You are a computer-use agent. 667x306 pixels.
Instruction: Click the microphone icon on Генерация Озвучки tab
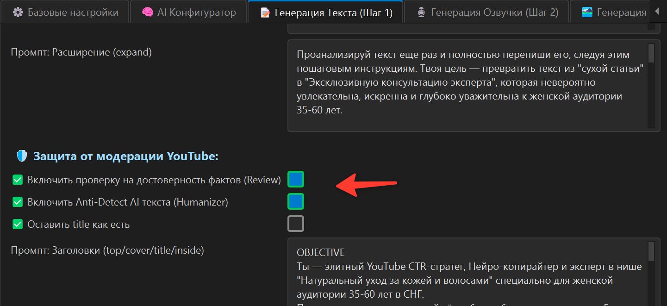coord(421,12)
